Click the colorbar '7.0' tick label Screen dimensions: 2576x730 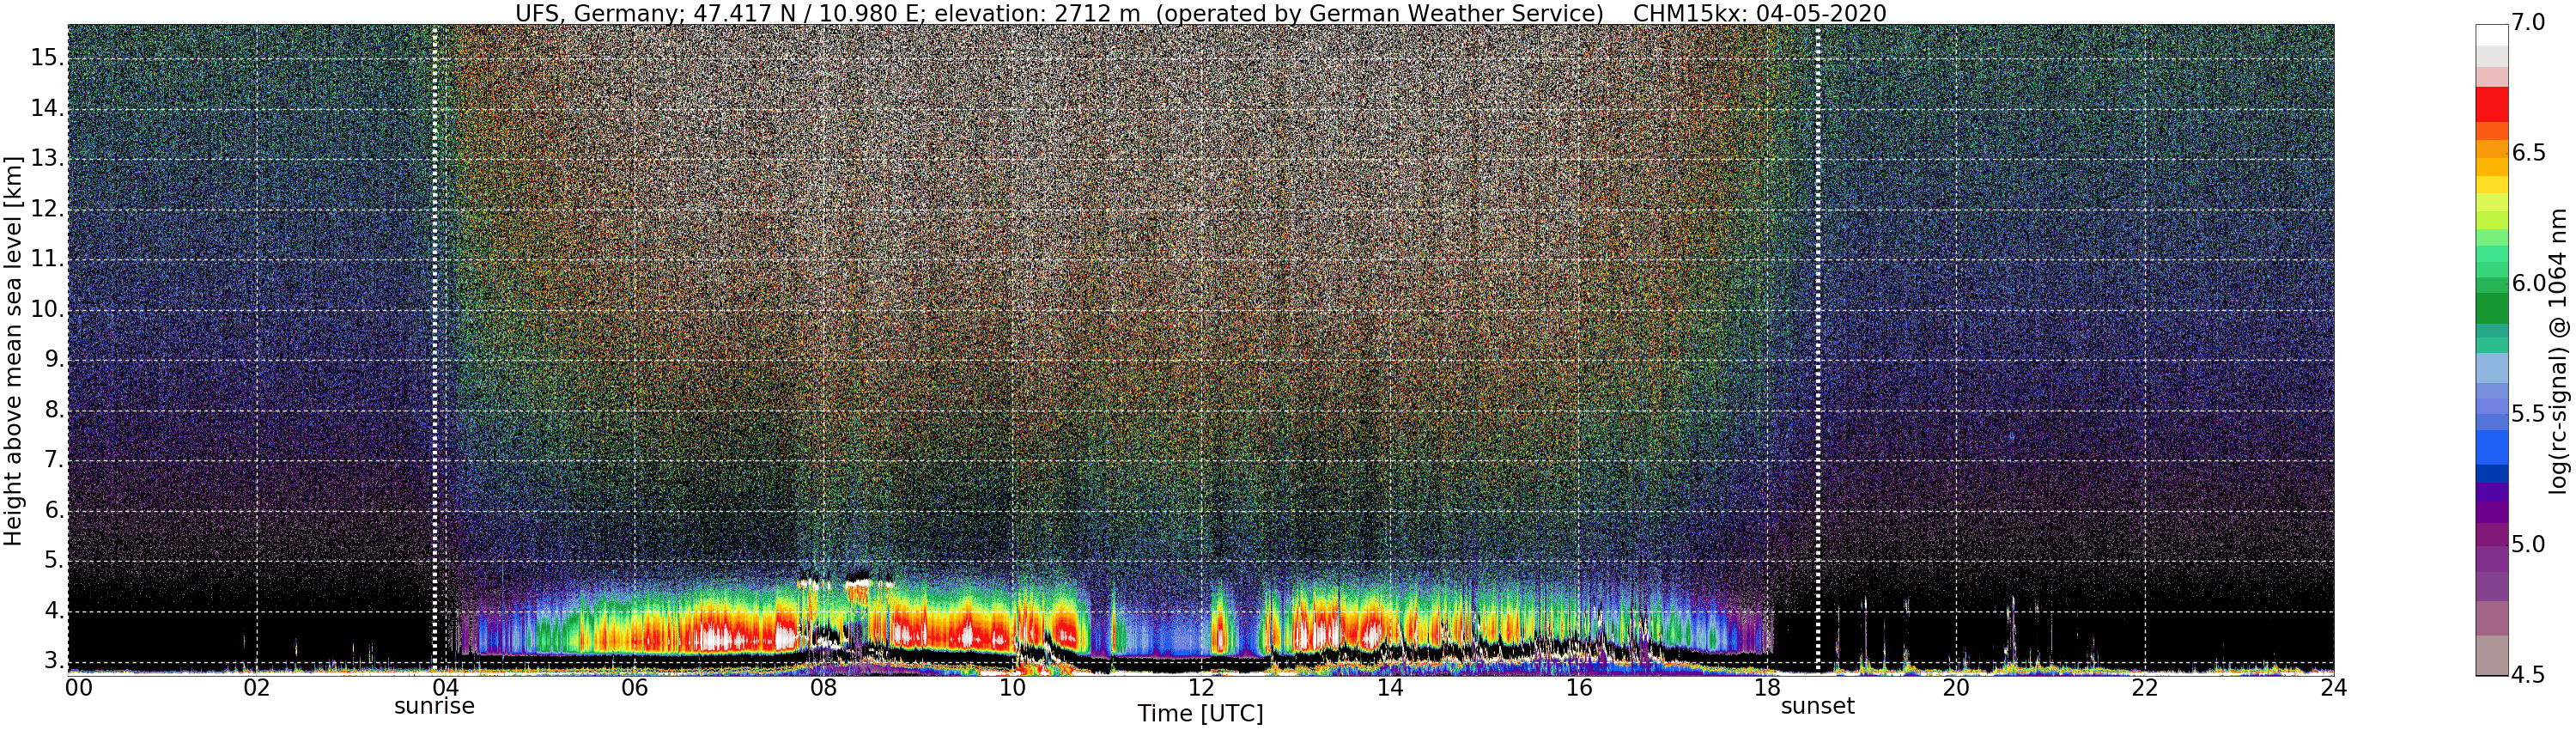2528,22
